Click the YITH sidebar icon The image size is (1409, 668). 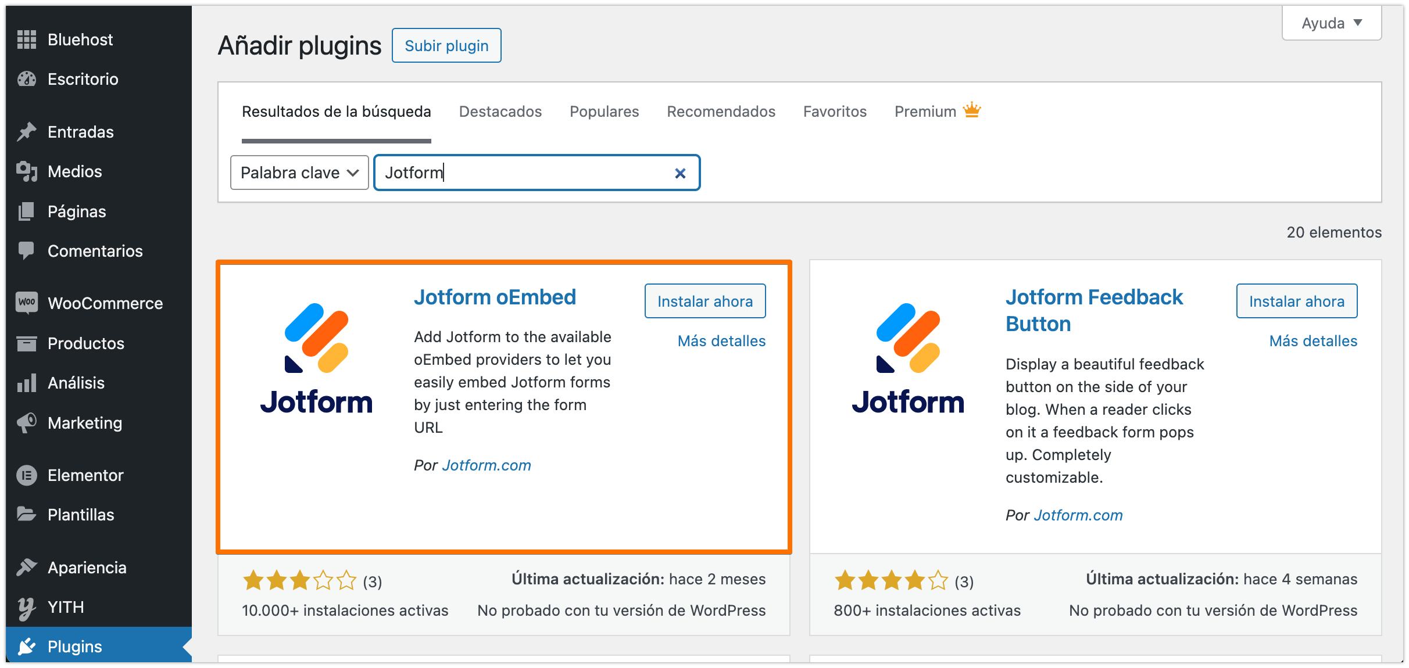[27, 608]
